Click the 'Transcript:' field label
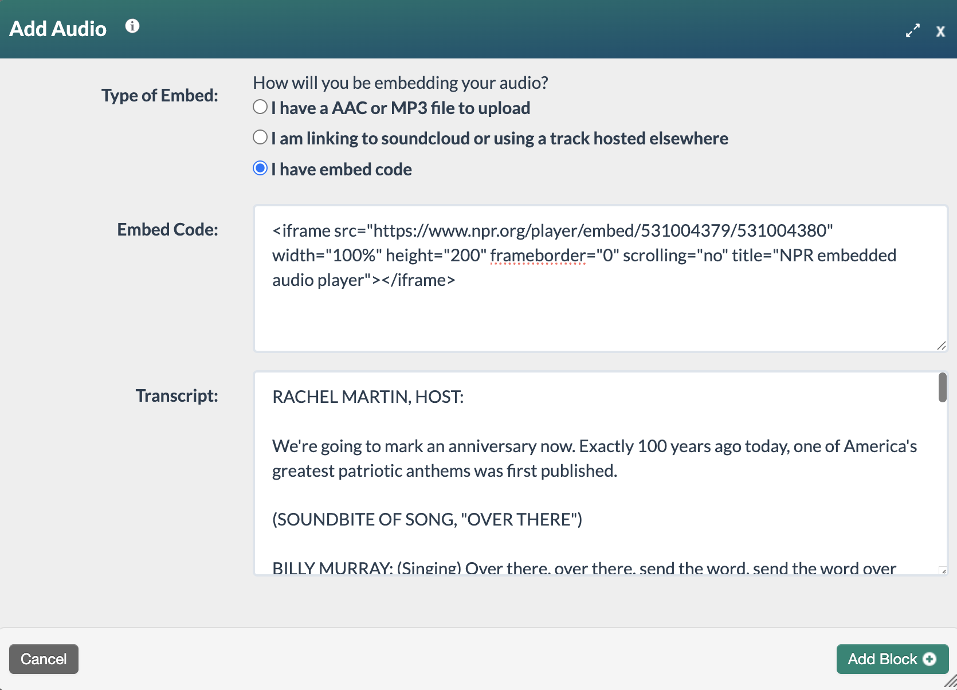 pyautogui.click(x=177, y=395)
